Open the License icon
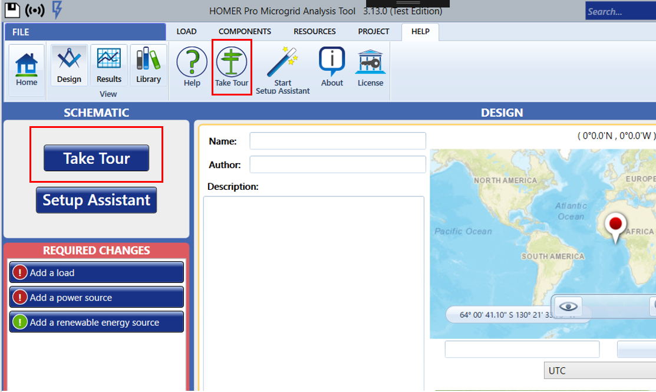The height and width of the screenshot is (392, 656). (x=370, y=67)
